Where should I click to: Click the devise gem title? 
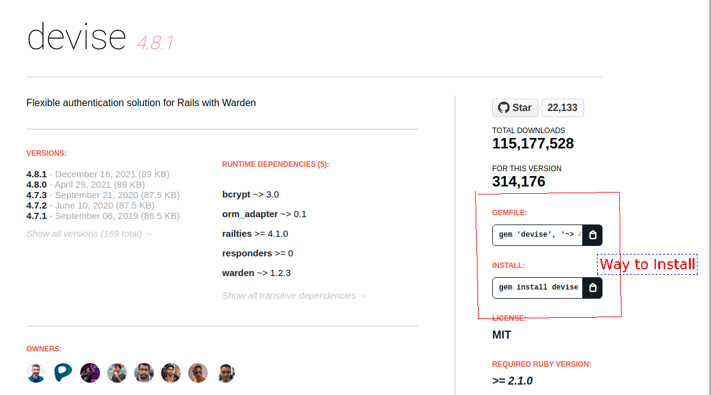(x=76, y=37)
